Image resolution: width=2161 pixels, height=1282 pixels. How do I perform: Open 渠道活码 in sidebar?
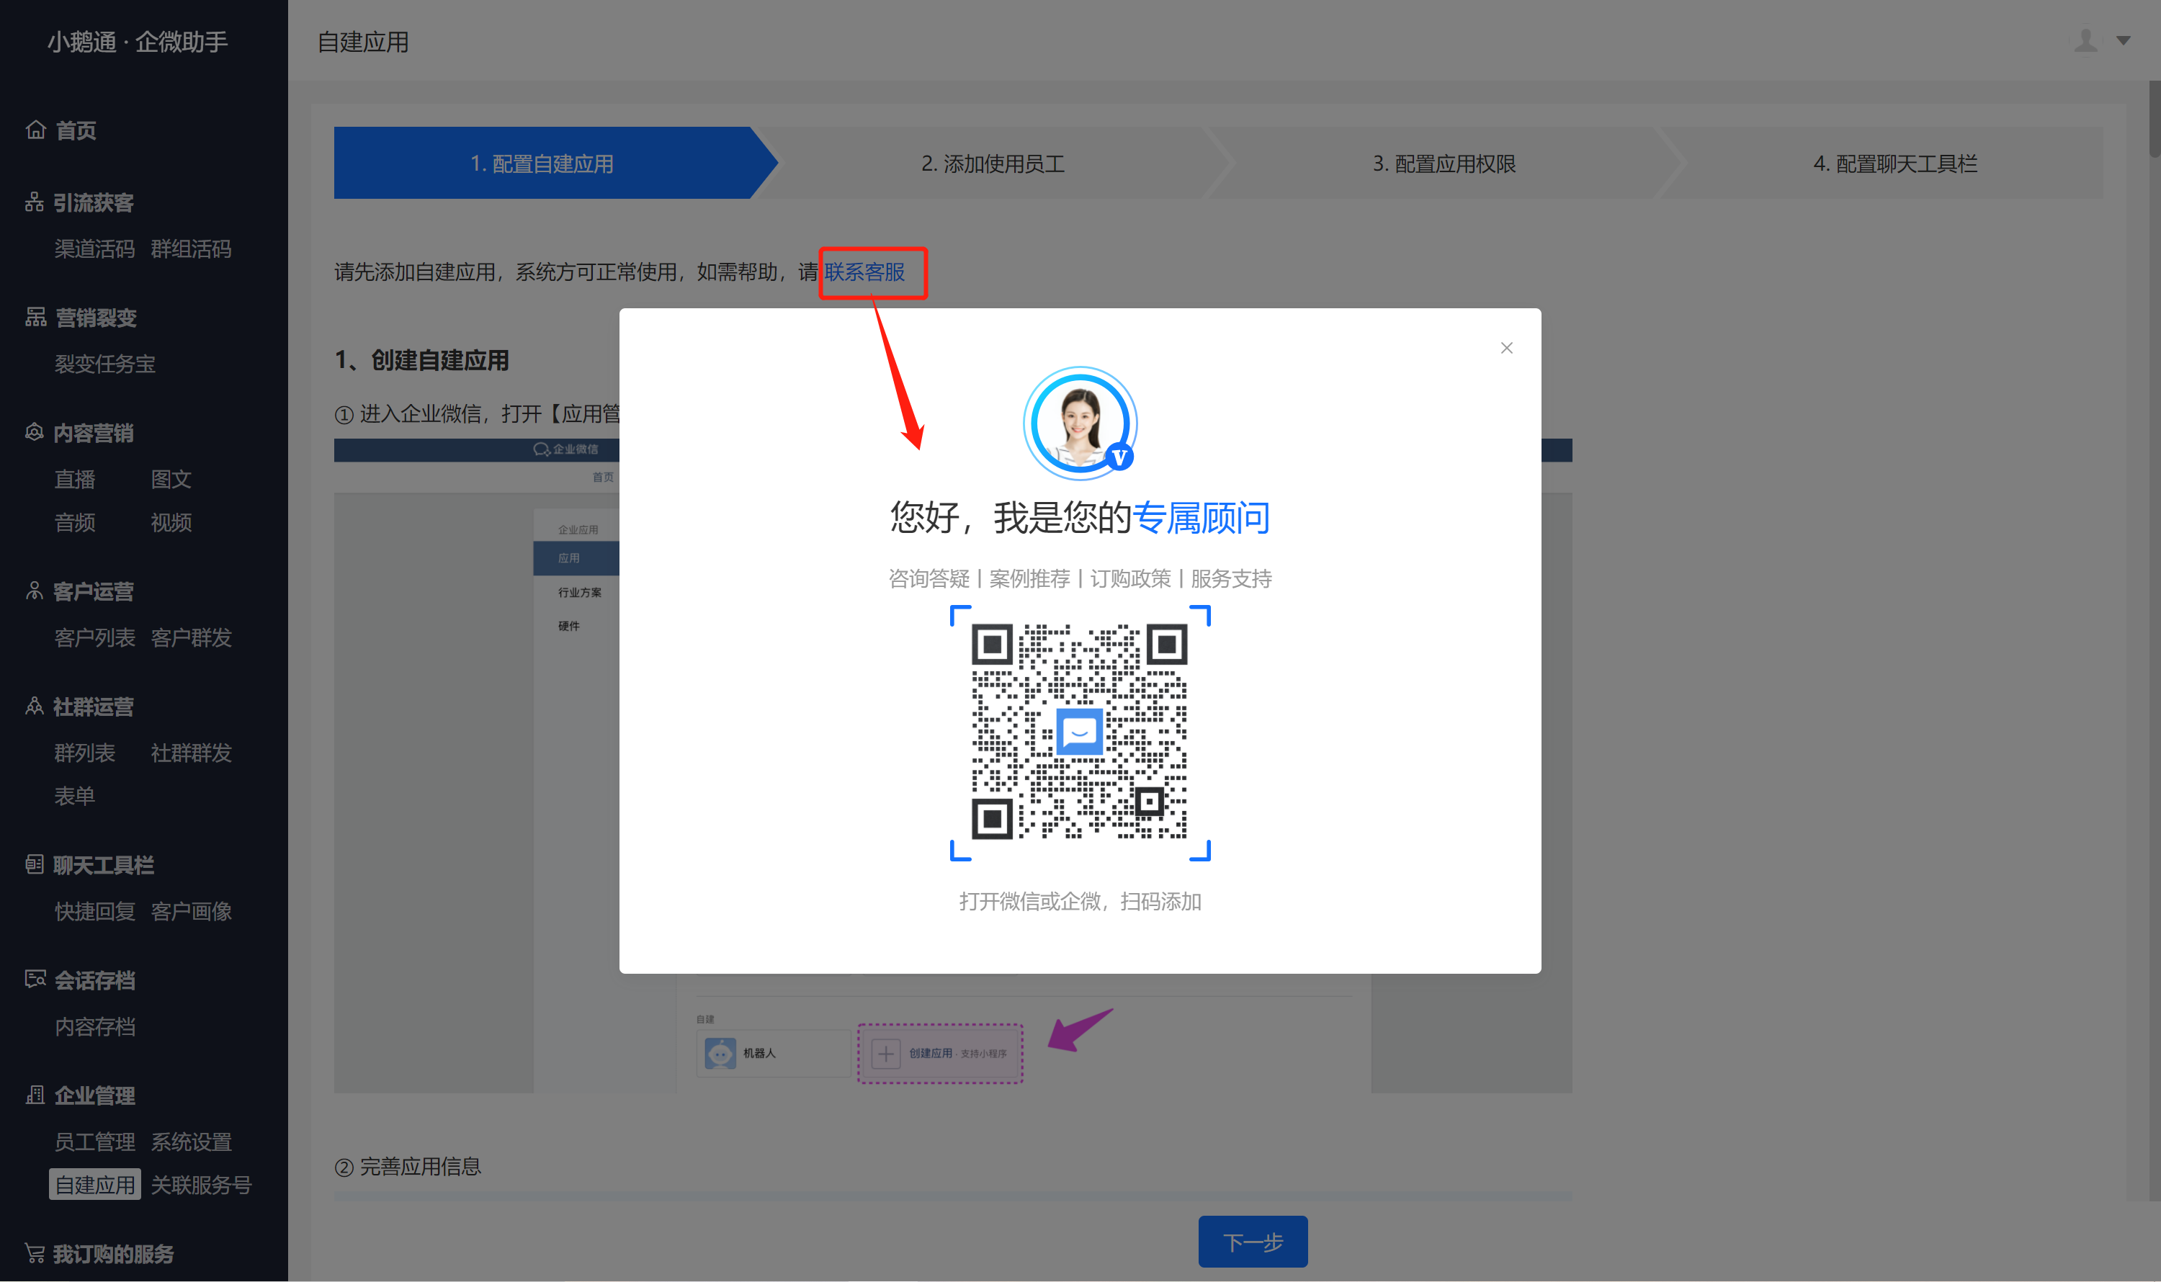point(95,248)
